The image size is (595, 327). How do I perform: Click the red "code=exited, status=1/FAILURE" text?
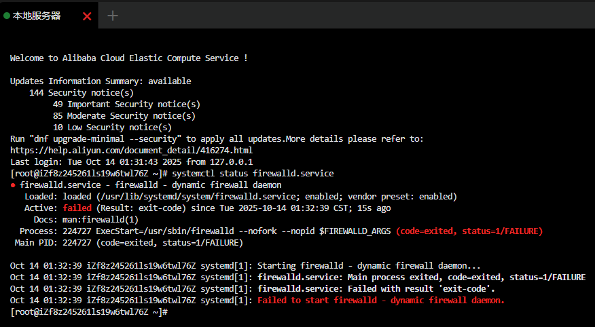coord(469,231)
